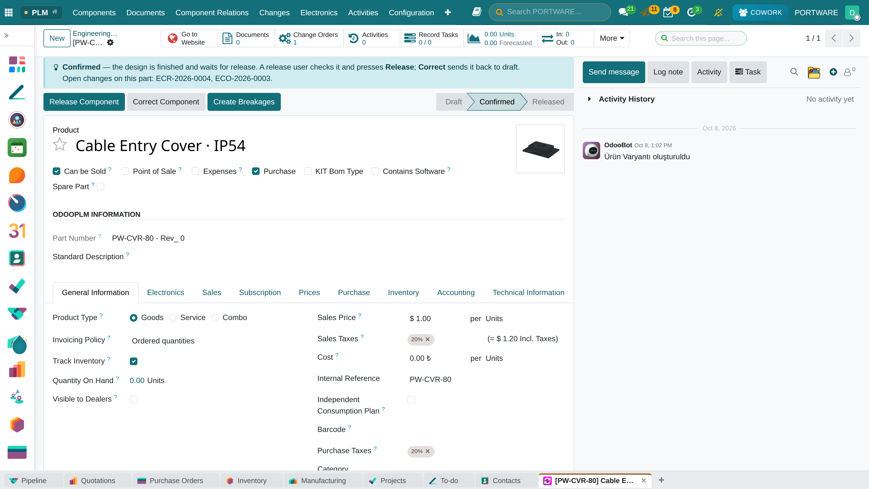Go to next record arrow
Viewport: 869px width, 489px height.
[x=851, y=38]
